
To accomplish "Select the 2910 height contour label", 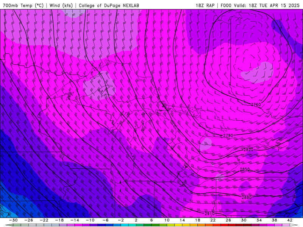I will point(209,214).
